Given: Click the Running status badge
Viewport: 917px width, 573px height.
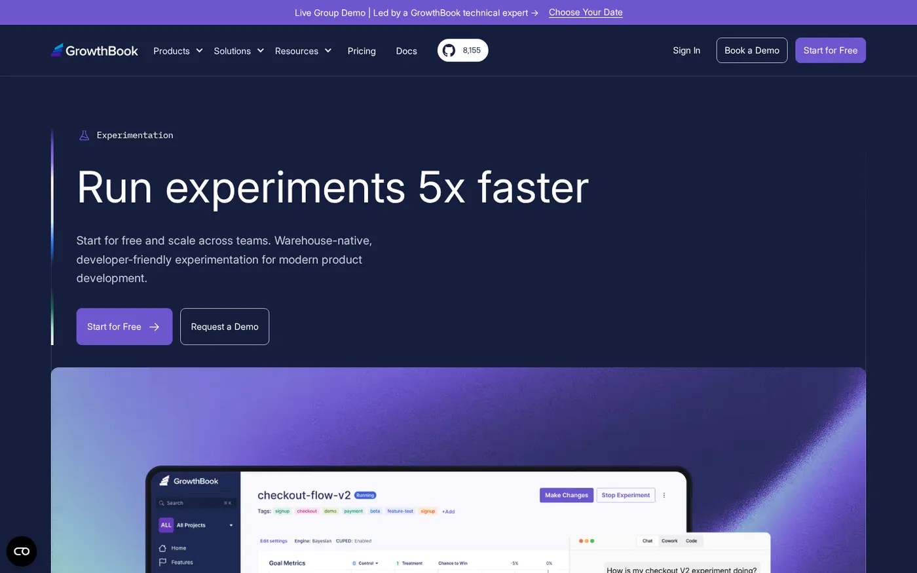Looking at the screenshot, I should (365, 495).
